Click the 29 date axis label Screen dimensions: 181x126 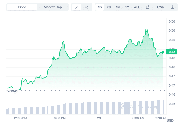pyautogui.click(x=99, y=118)
